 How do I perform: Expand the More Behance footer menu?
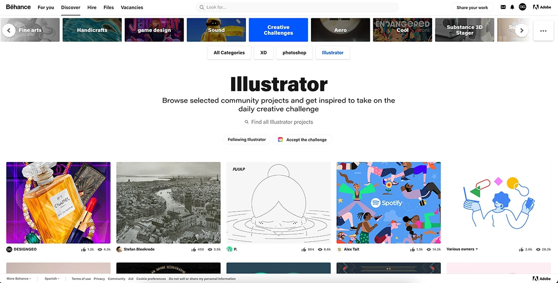(x=18, y=279)
